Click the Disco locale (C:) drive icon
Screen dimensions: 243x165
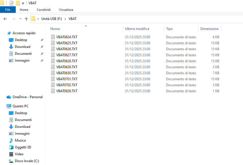pos(11,161)
